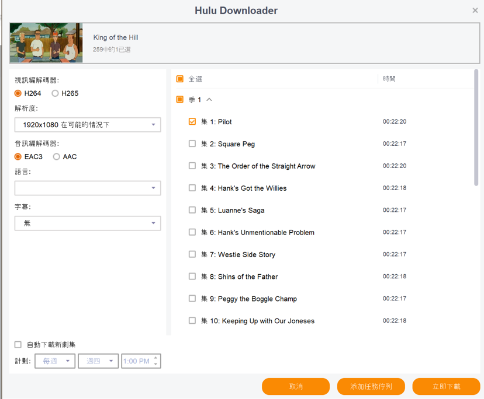Image resolution: width=484 pixels, height=399 pixels.
Task: Click Square Peg's 00:22:17 duration
Action: 395,143
